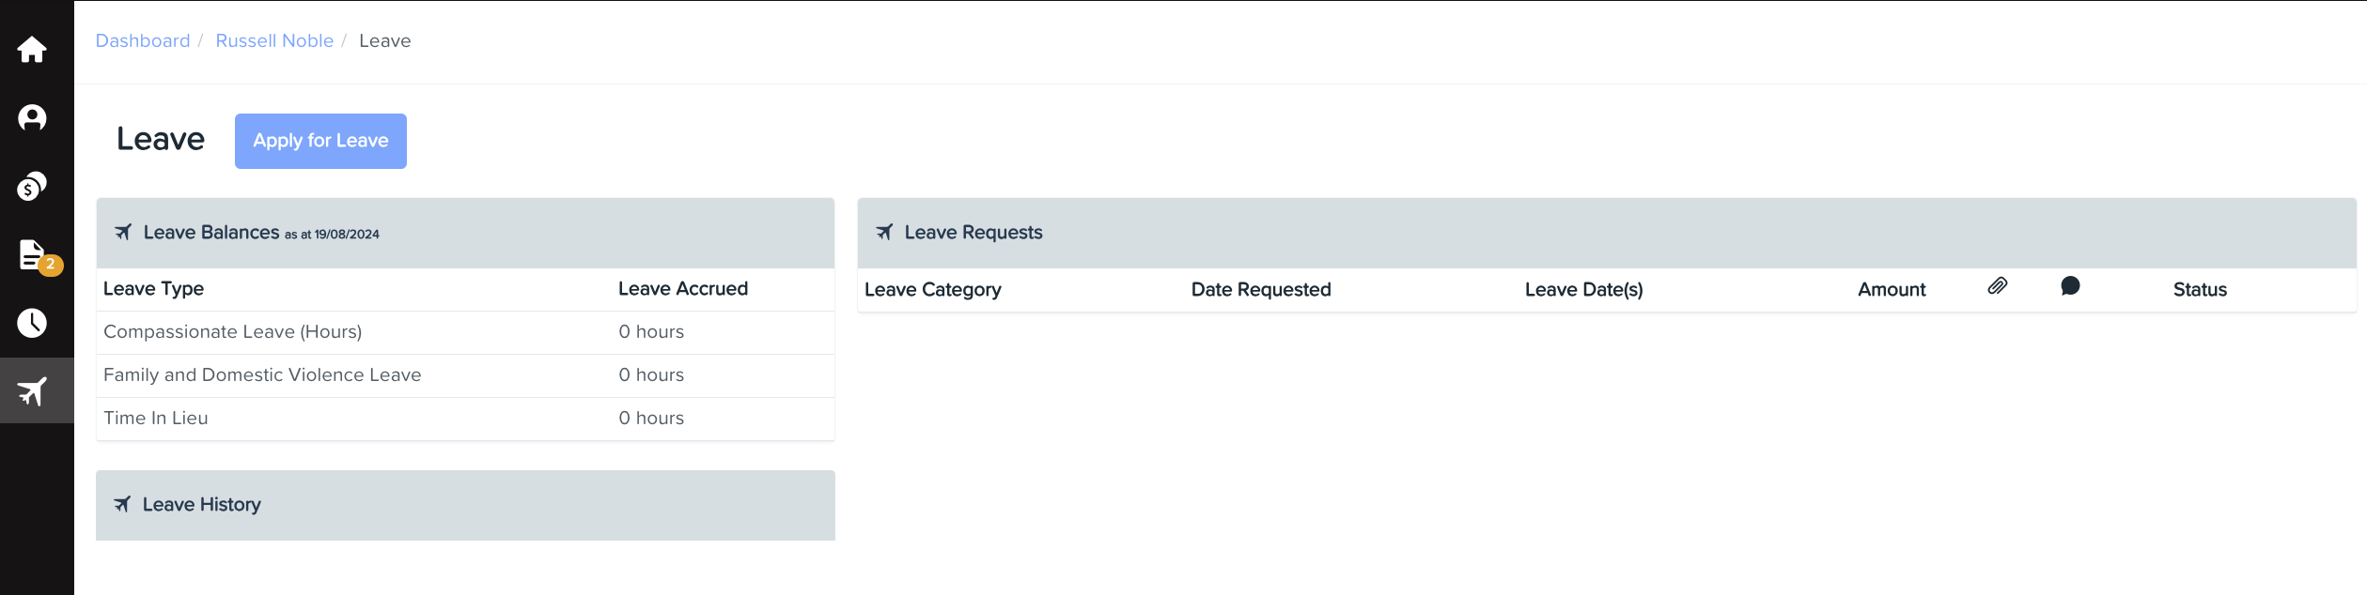
Task: Select the Time In Lieu row
Action: (x=155, y=418)
